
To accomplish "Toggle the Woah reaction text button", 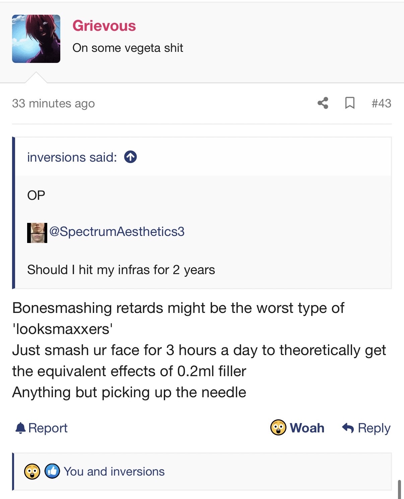I will pos(307,428).
